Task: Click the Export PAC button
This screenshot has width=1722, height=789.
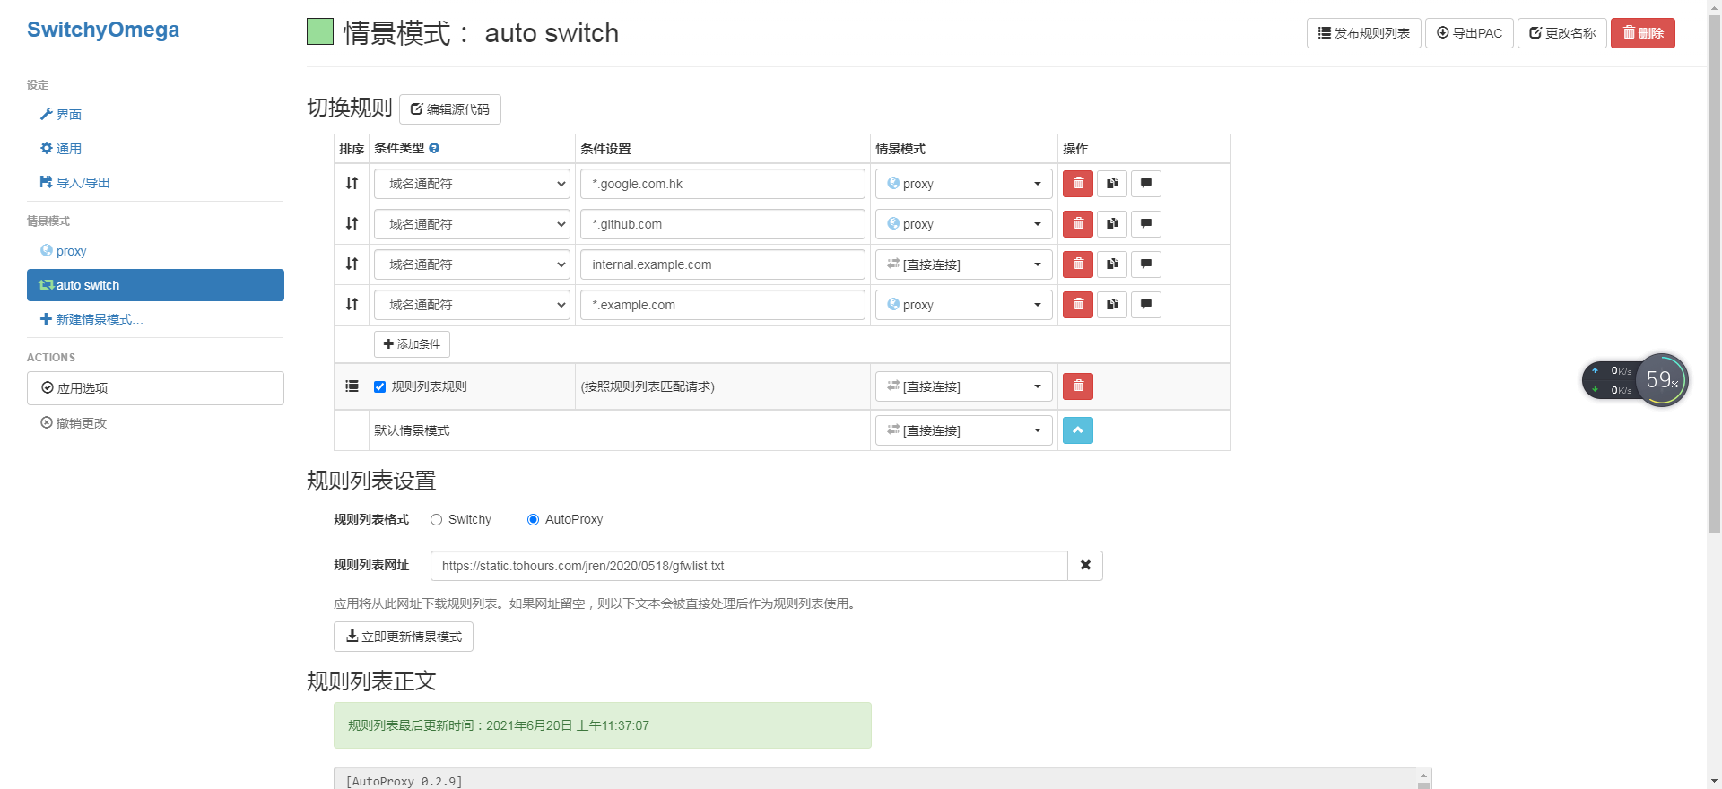Action: pyautogui.click(x=1469, y=33)
